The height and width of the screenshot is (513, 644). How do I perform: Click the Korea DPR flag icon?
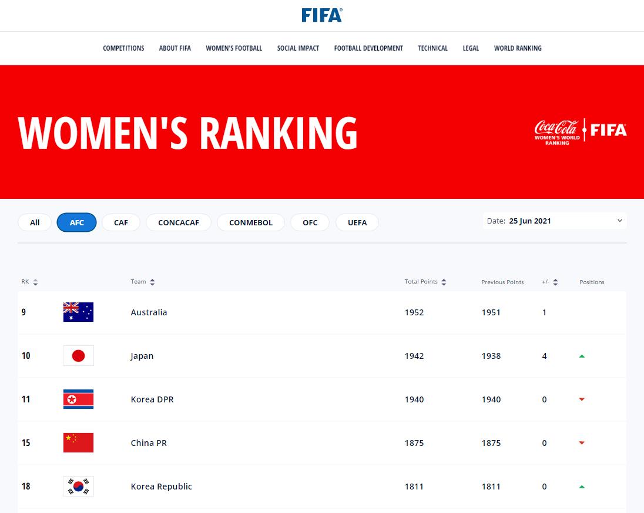[78, 399]
